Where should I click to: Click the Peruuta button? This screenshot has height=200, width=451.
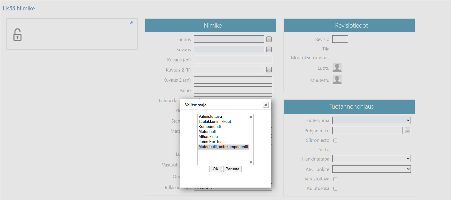232,169
